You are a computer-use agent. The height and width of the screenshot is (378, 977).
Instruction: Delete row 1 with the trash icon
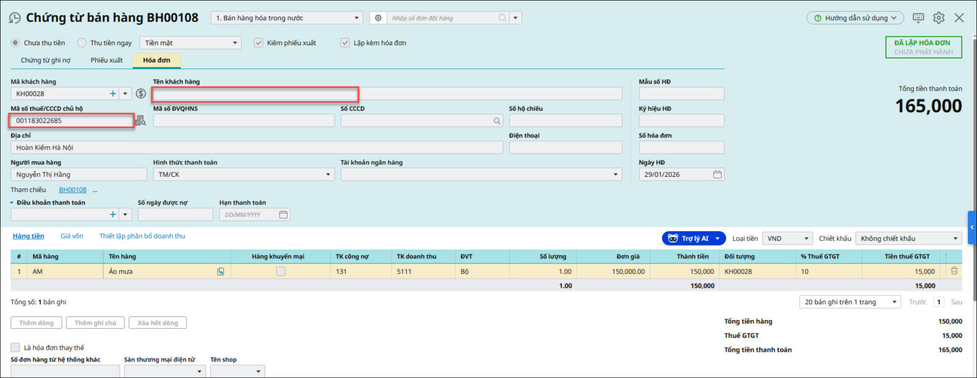pos(954,271)
